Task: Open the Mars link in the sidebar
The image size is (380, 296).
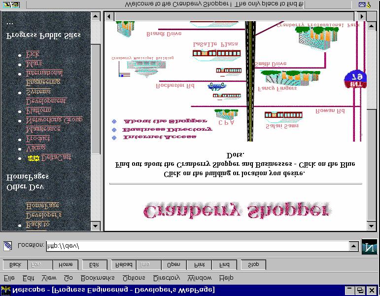Action: click(34, 64)
